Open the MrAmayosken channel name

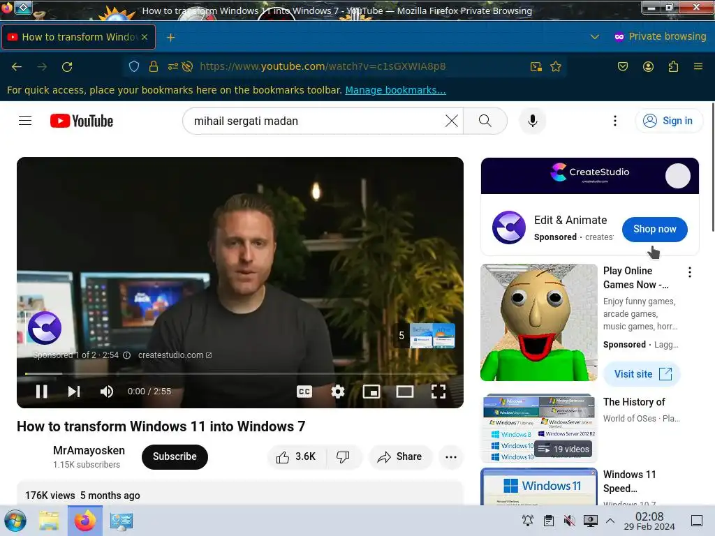tap(89, 450)
